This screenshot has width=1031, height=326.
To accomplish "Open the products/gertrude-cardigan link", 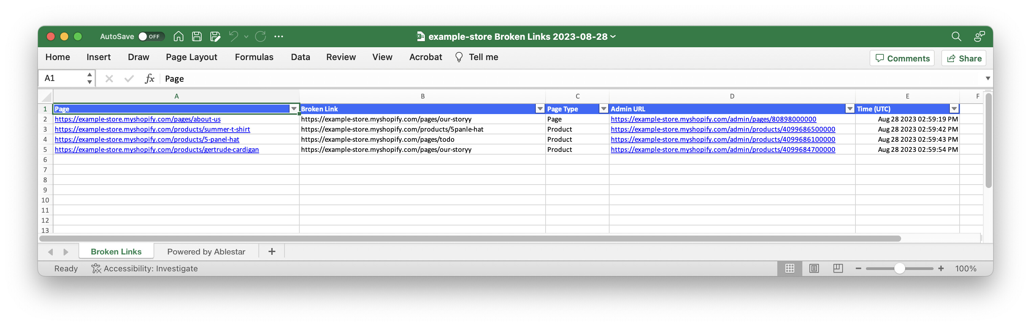I will (157, 150).
